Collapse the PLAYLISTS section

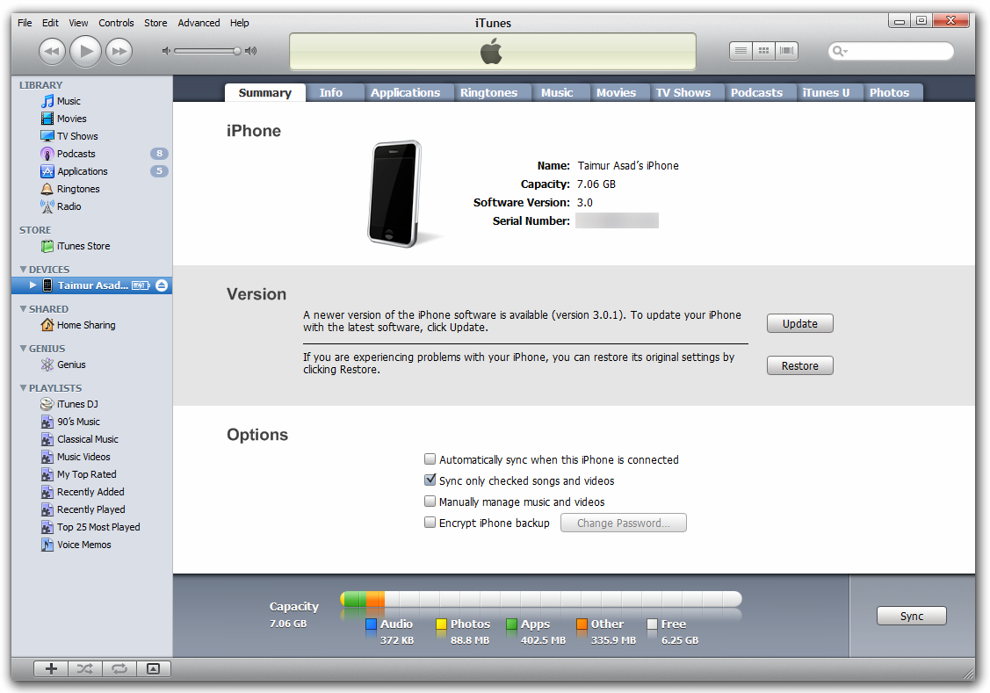click(23, 388)
